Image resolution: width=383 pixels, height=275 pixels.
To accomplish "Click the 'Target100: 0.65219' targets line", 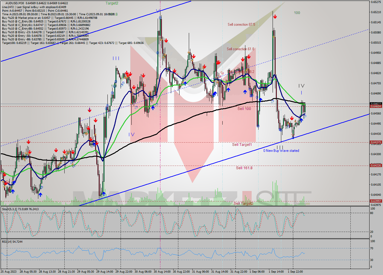I will click(73, 43).
